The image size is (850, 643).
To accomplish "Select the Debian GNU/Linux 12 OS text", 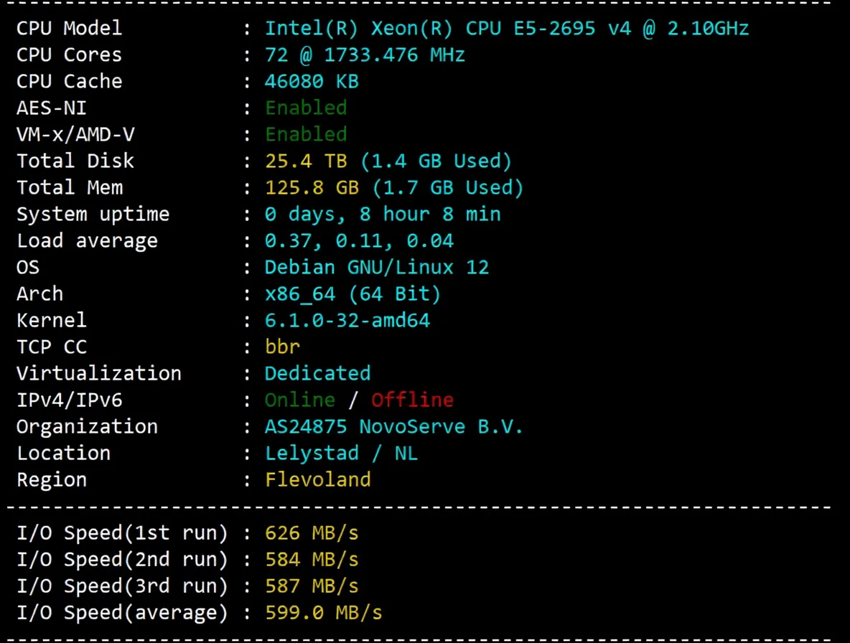I will click(x=376, y=267).
